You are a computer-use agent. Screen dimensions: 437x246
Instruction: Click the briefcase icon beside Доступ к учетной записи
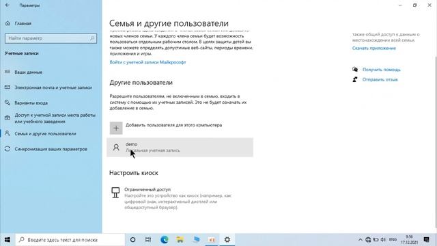(8, 118)
